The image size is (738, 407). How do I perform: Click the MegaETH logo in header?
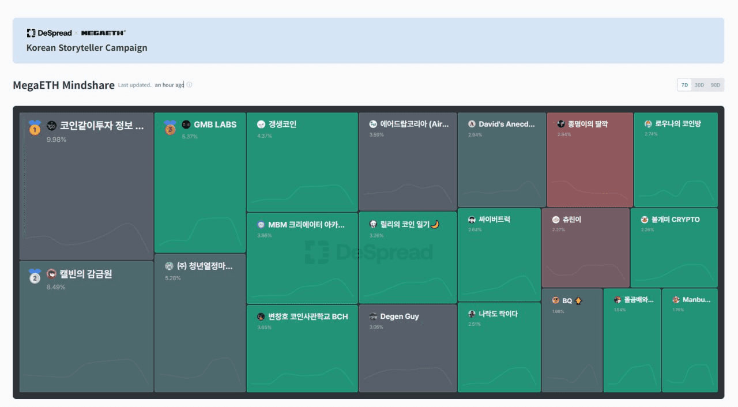pyautogui.click(x=103, y=33)
